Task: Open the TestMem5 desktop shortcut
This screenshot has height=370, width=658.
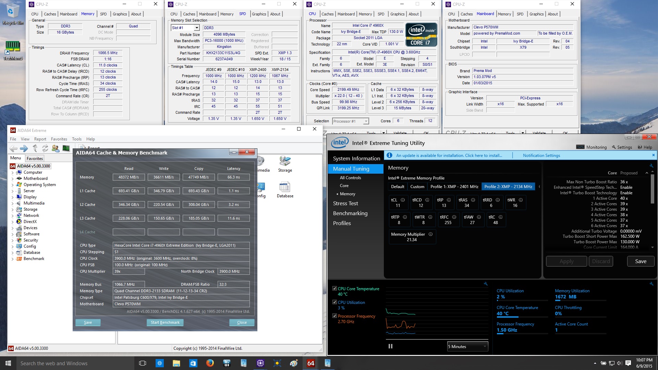Action: pos(13,50)
